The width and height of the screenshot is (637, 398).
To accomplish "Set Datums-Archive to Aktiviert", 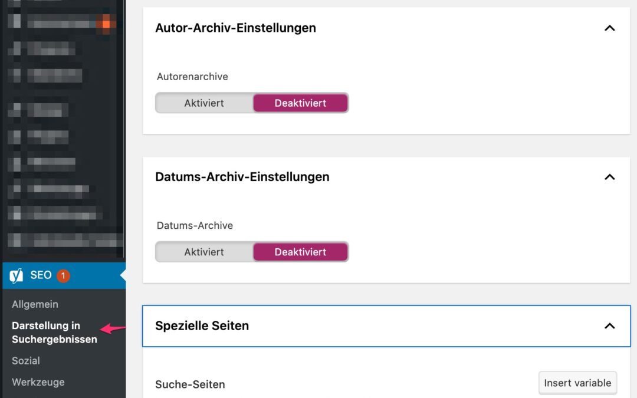I will 204,252.
